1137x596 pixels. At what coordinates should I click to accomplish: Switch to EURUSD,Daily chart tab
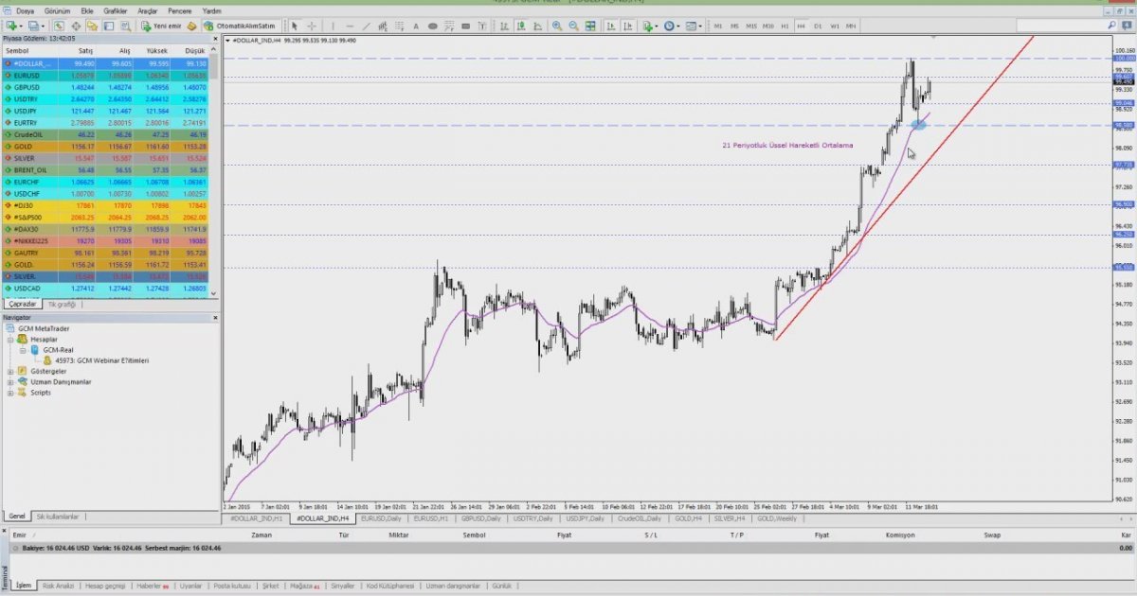pyautogui.click(x=381, y=518)
